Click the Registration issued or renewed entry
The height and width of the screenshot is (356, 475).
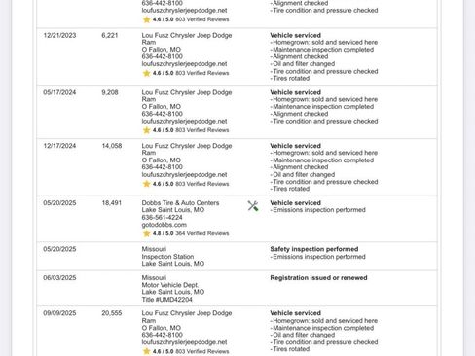[x=318, y=278]
